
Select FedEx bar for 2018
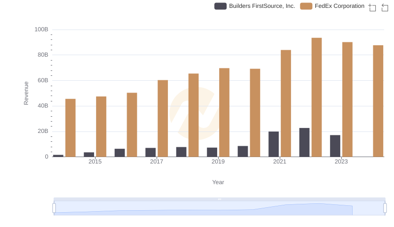click(x=194, y=115)
